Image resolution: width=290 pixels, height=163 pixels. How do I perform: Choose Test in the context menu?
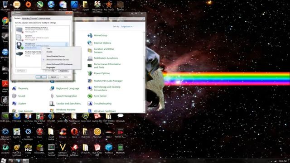(48, 48)
